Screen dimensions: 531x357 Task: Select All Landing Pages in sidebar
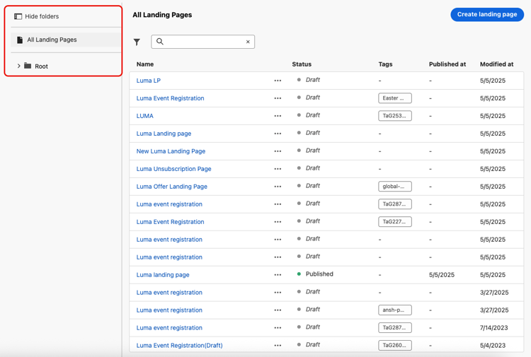[x=52, y=40]
